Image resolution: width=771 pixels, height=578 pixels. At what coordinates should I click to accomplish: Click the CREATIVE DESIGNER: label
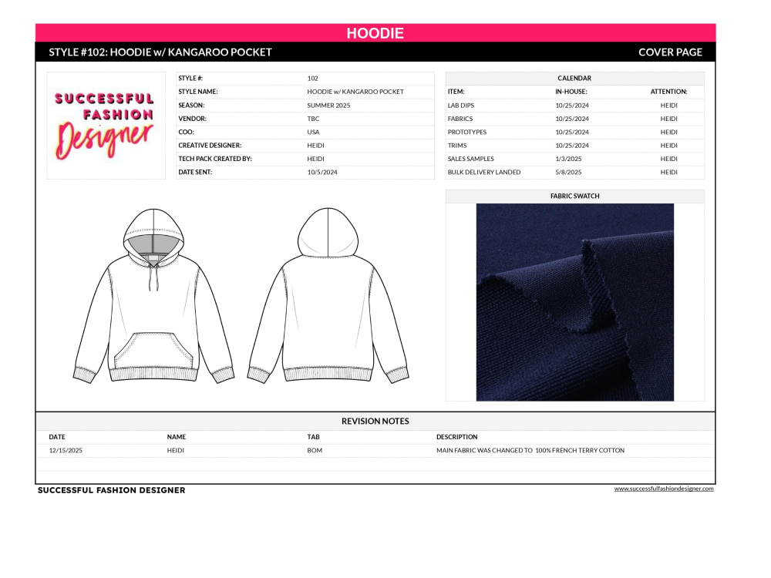(210, 146)
